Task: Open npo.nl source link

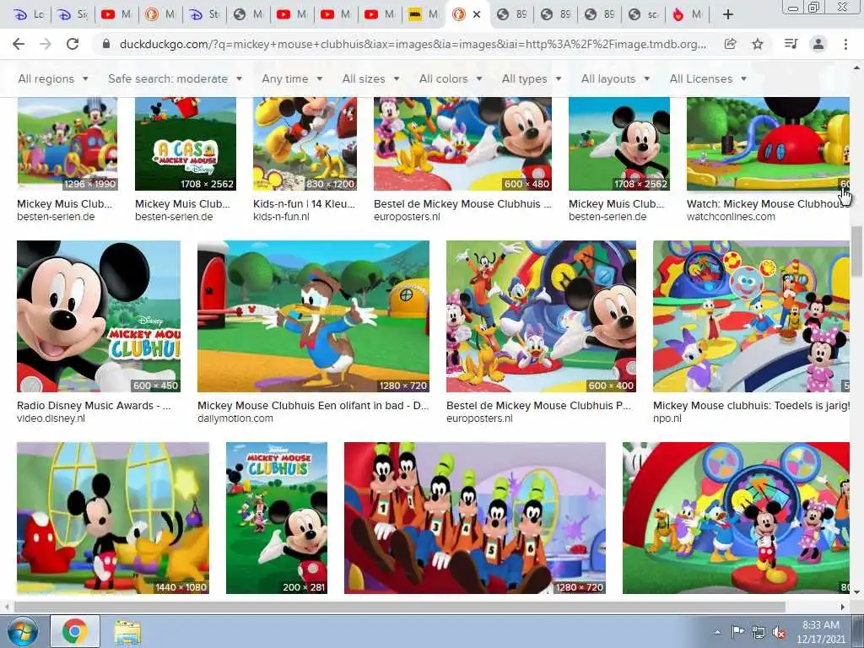Action: 667,418
